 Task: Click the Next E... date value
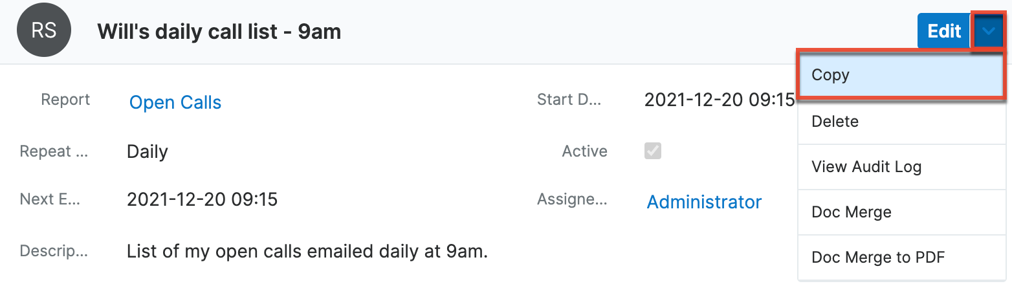click(202, 199)
